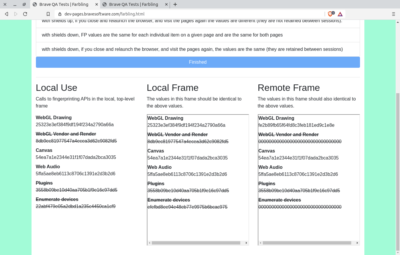Screen dimensions: 400x255
Task: Go back with the browser back arrow
Action: (x=6, y=14)
